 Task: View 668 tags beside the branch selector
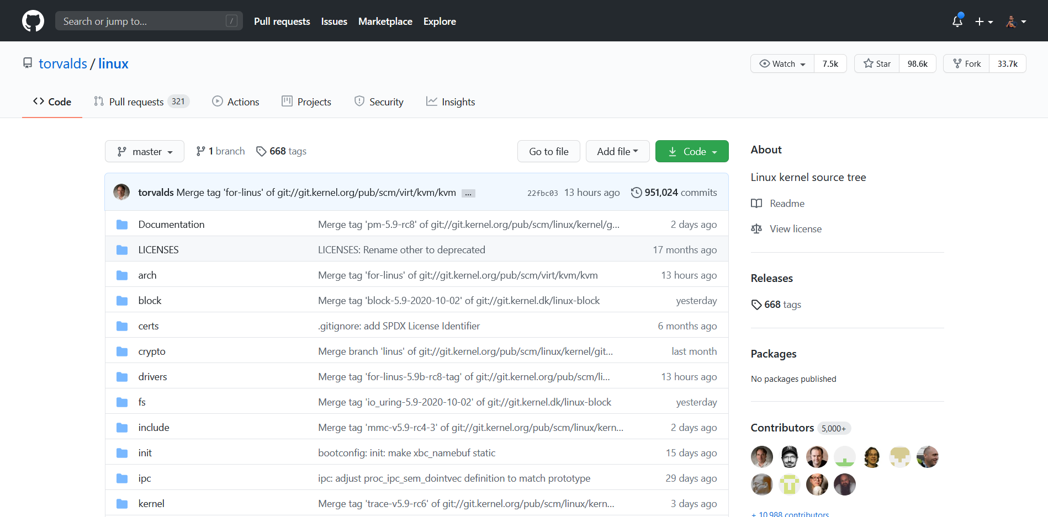(x=282, y=151)
